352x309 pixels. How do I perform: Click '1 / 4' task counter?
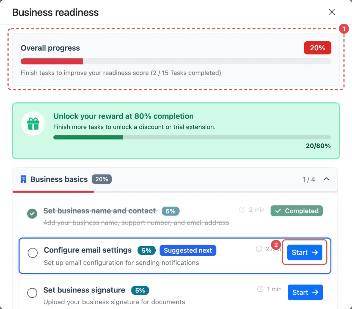point(308,179)
